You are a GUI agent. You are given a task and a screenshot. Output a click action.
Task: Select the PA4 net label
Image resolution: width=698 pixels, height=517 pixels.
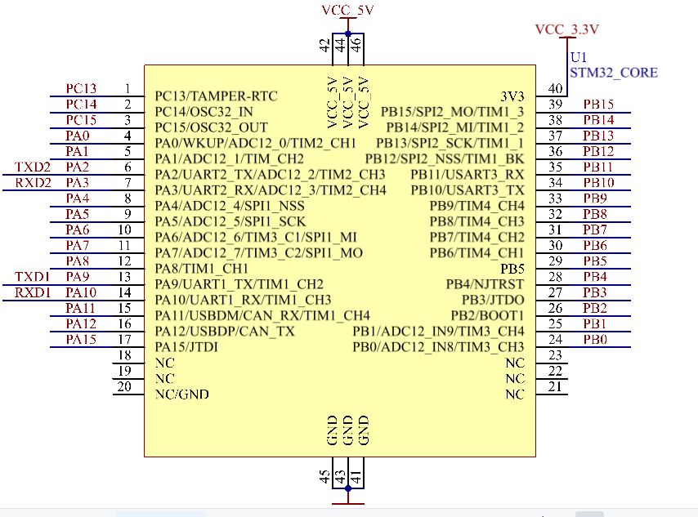click(78, 198)
